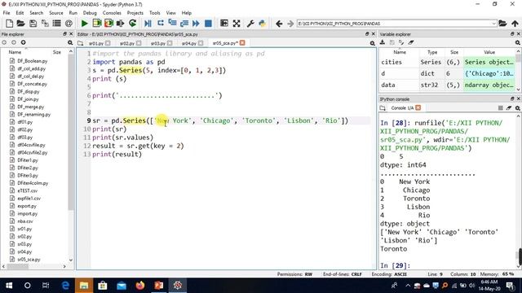This screenshot has width=522, height=293.
Task: Switch to the sr01.py editor tab
Action: tap(96, 43)
